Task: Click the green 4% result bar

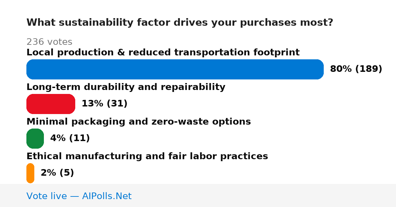Action: point(35,138)
